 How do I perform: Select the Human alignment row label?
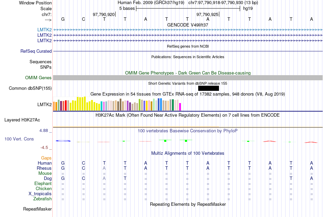coord(45,163)
